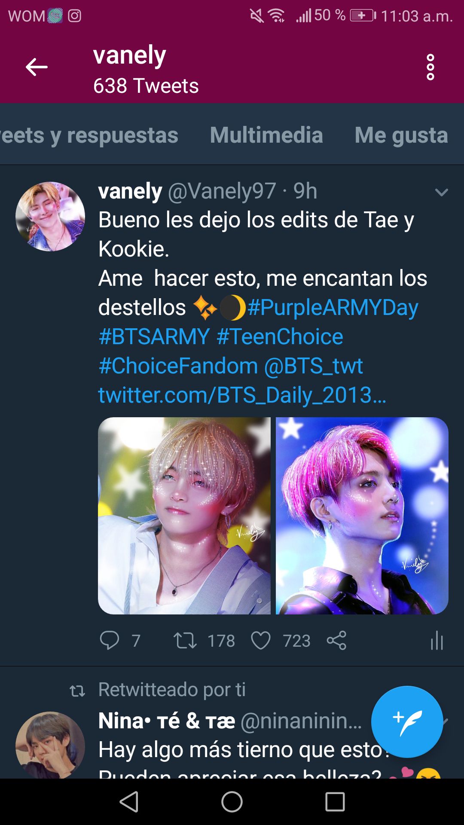Open the #PurpleARMYDay hashtag
The height and width of the screenshot is (825, 464).
click(x=333, y=308)
